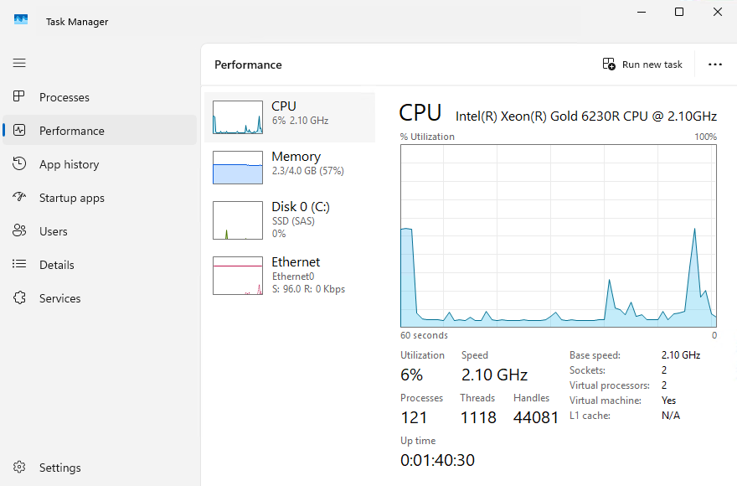Open the Processes view icon
Screen dimensions: 737x486
click(x=18, y=97)
